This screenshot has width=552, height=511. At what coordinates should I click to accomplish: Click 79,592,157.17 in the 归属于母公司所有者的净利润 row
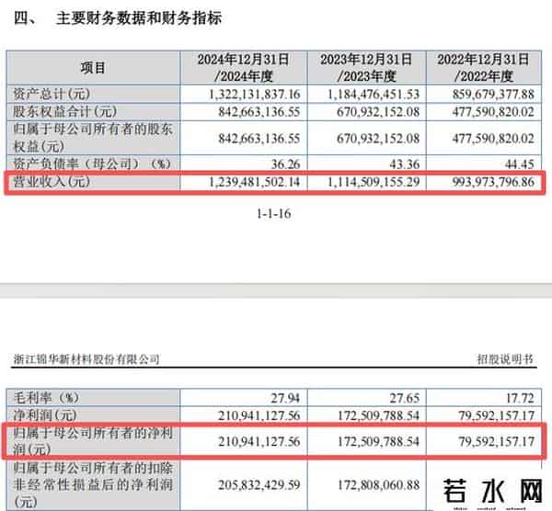(497, 442)
